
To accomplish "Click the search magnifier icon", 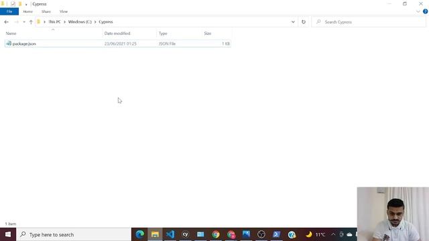I will pos(318,21).
